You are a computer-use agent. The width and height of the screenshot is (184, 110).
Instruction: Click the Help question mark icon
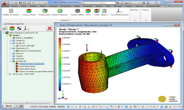(156, 3)
